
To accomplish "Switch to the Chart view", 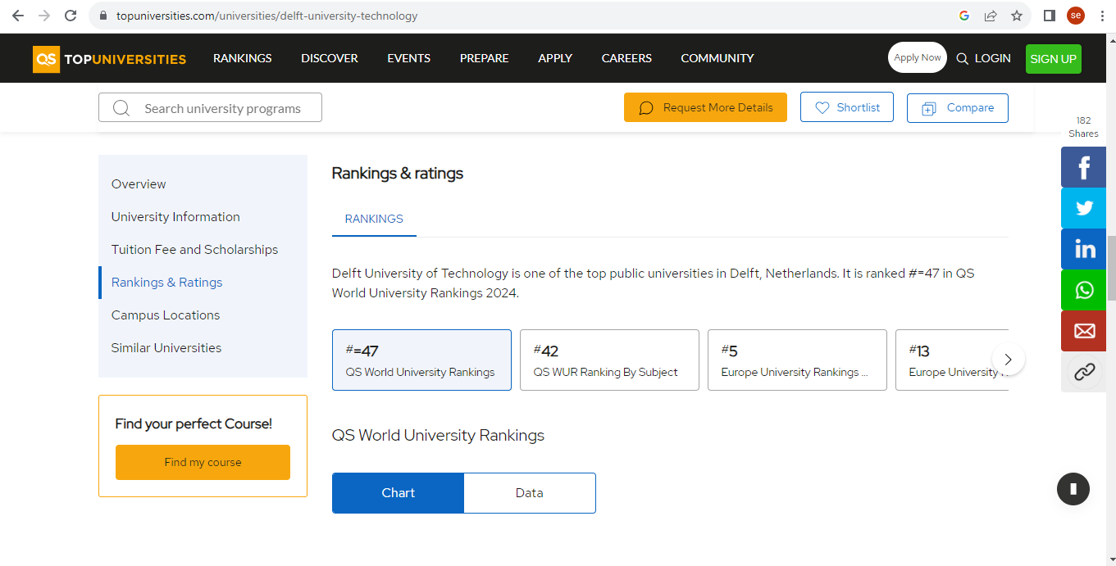I will [x=399, y=493].
